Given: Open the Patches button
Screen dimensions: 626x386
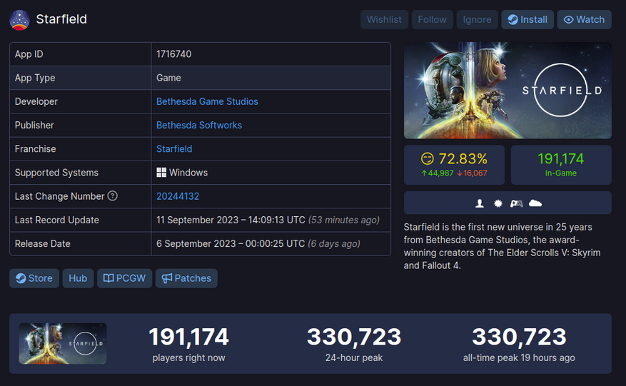Looking at the screenshot, I should (186, 278).
